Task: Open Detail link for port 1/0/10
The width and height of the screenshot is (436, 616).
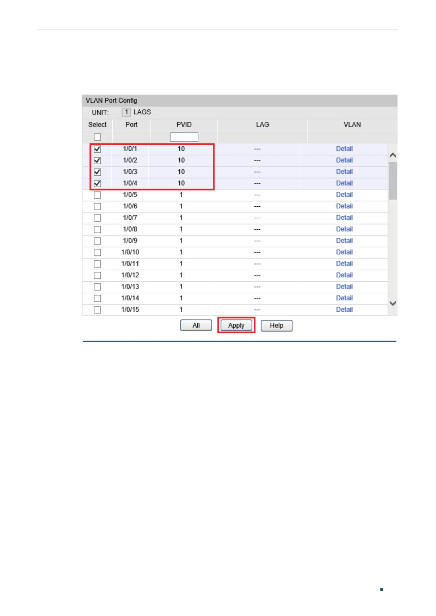Action: click(344, 252)
